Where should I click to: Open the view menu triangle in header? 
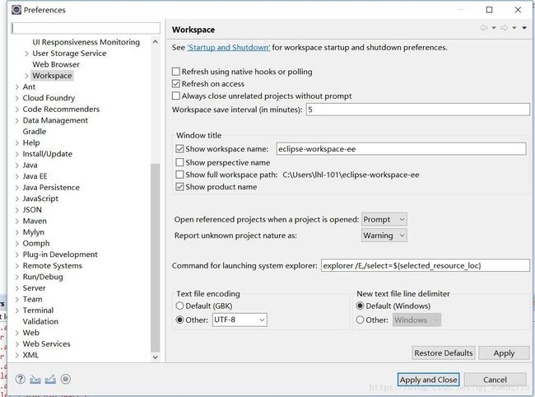[524, 28]
